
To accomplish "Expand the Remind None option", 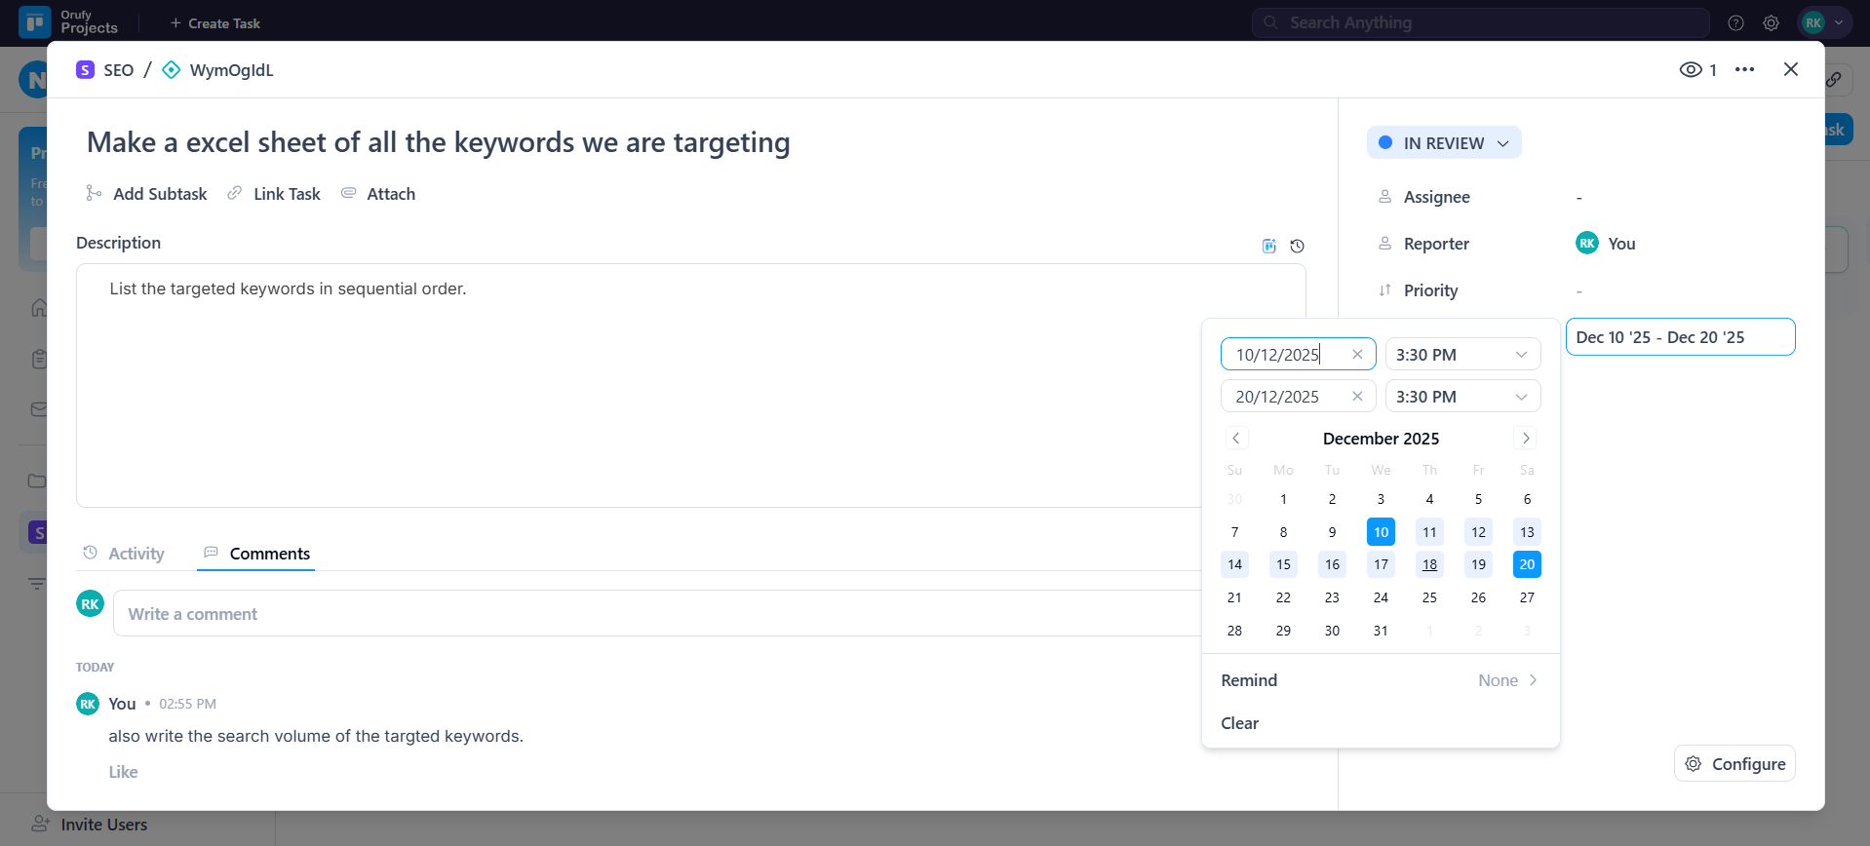I will point(1506,680).
